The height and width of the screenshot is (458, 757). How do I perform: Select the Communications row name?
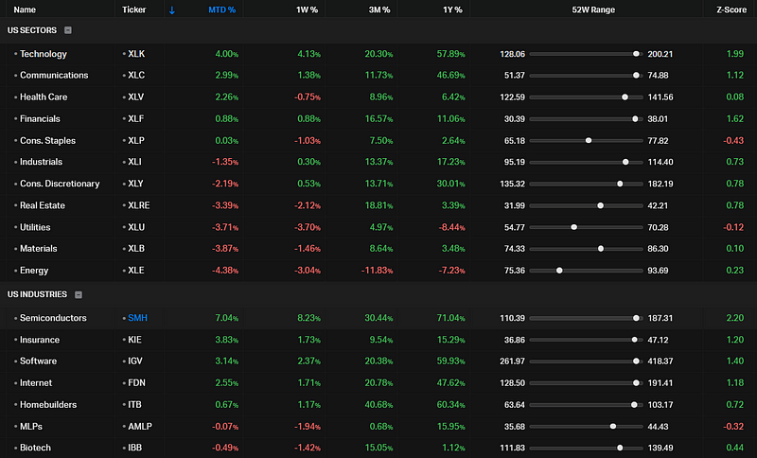[x=54, y=76]
